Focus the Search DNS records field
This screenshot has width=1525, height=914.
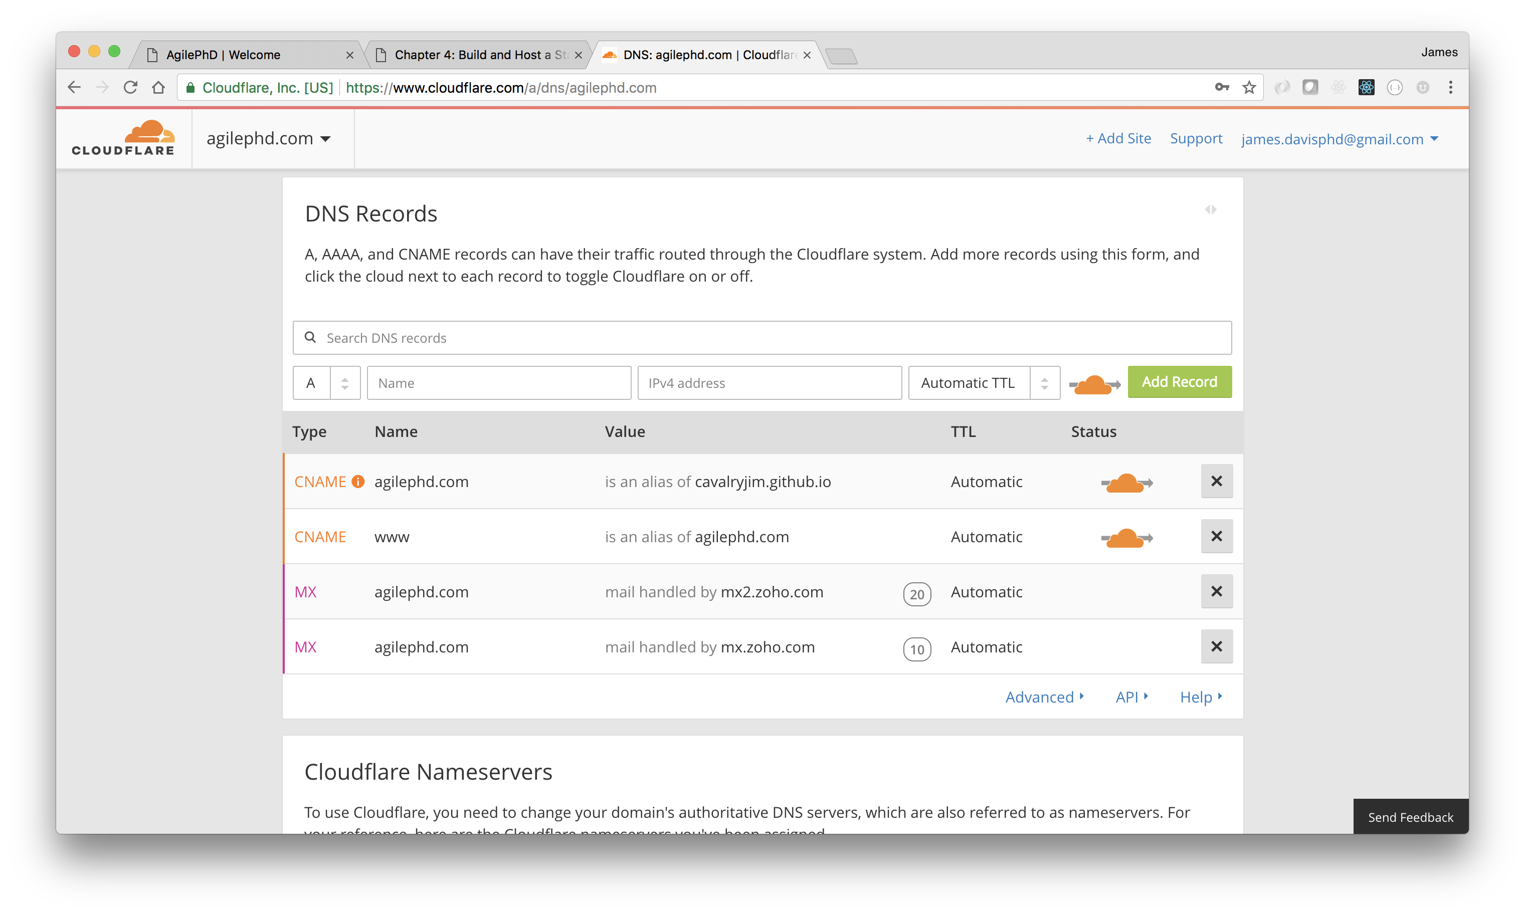pyautogui.click(x=762, y=338)
